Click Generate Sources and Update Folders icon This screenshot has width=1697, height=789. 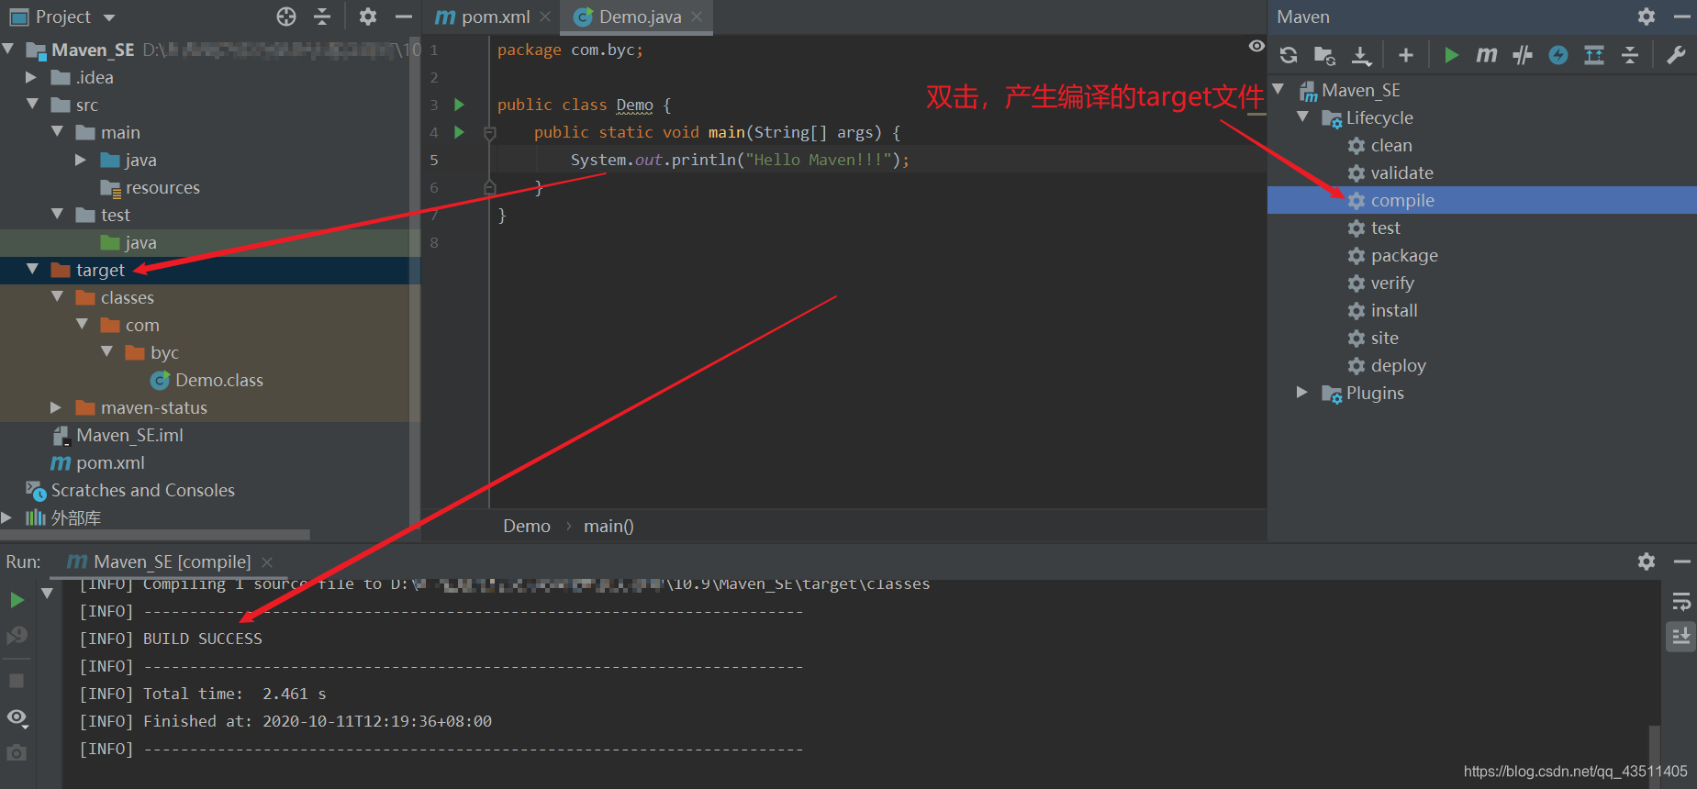[1324, 55]
